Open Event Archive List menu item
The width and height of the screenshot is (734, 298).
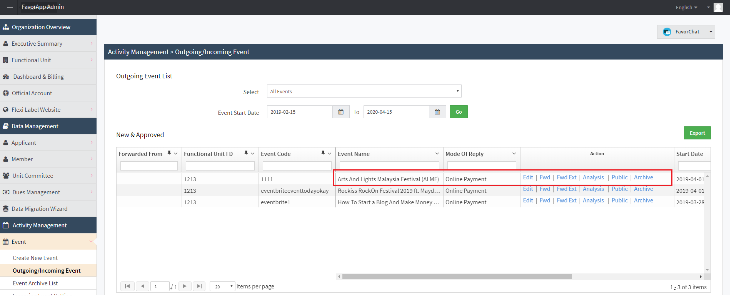35,283
